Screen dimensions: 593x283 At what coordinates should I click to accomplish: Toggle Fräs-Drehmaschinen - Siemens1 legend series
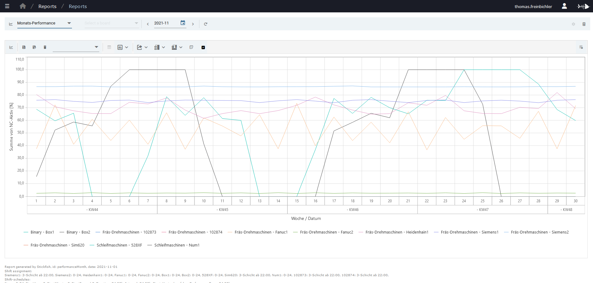466,232
